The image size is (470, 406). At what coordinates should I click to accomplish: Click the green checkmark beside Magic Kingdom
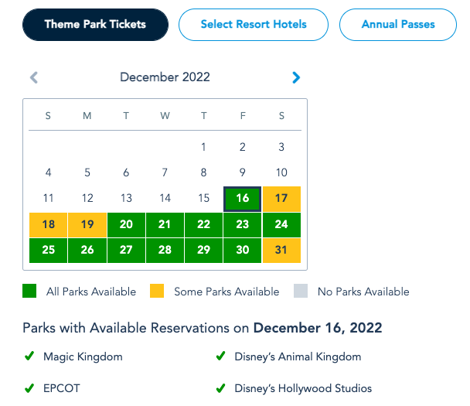coord(29,357)
